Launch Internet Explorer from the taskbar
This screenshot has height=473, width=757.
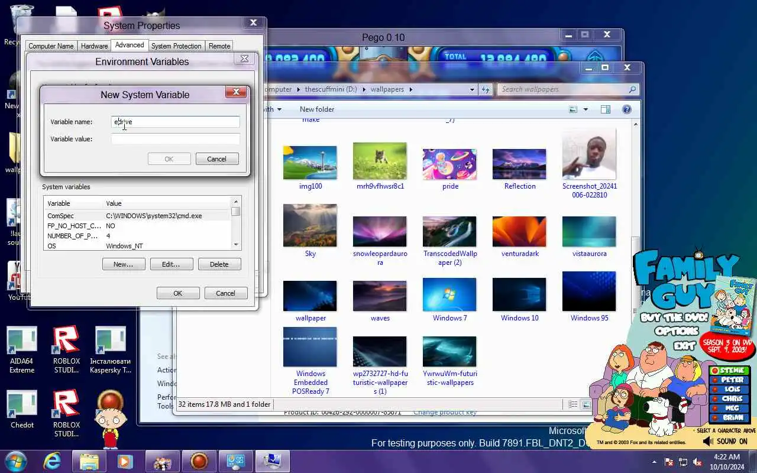52,461
